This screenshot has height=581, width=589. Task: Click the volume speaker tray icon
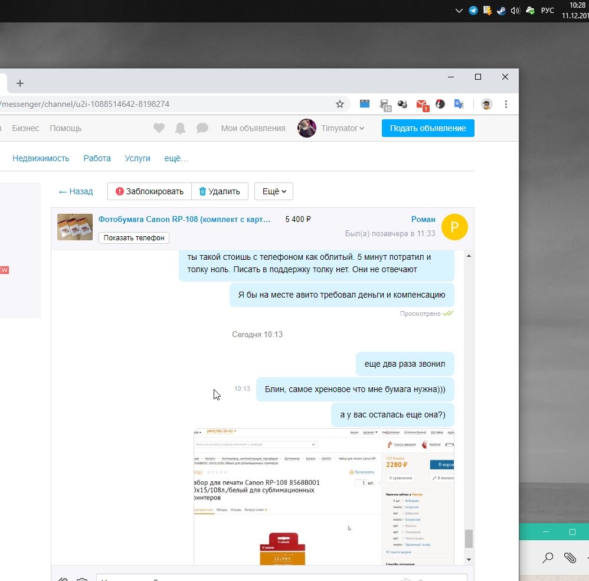tap(515, 11)
